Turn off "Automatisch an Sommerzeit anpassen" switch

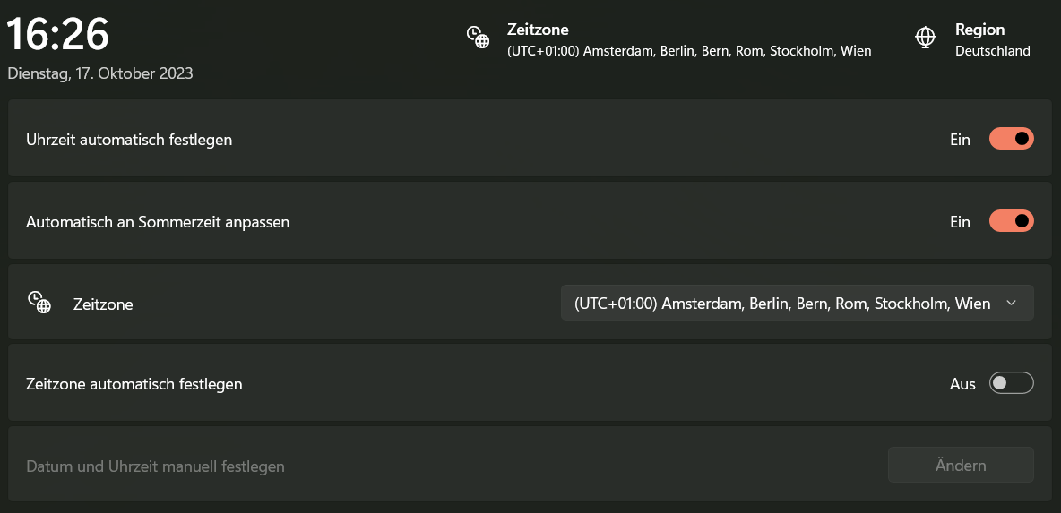(1011, 221)
